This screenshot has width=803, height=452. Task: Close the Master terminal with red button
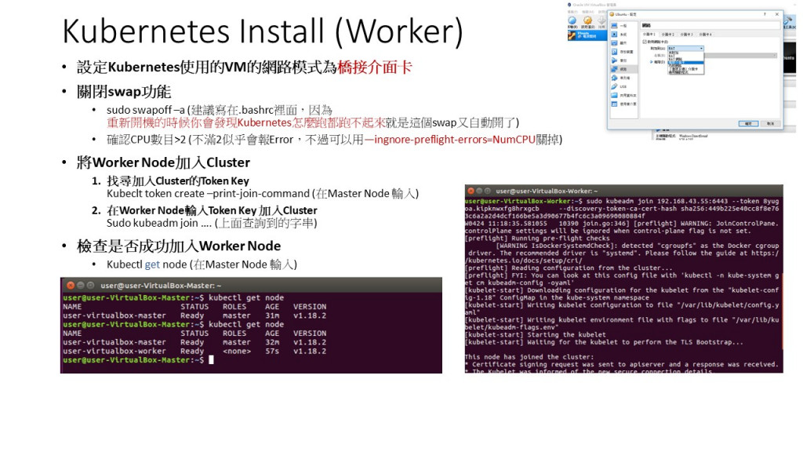71,286
